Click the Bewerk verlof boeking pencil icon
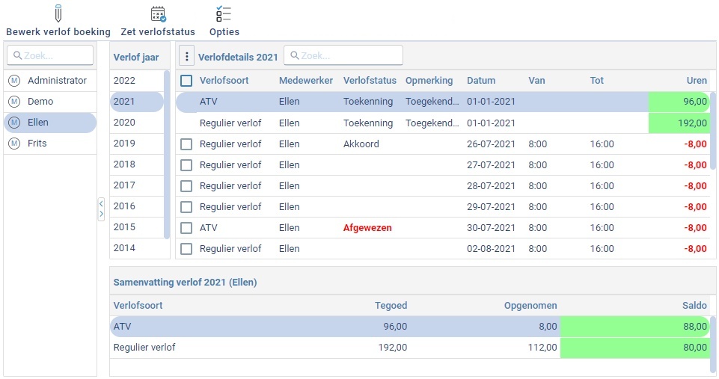719x379 pixels. click(x=58, y=14)
